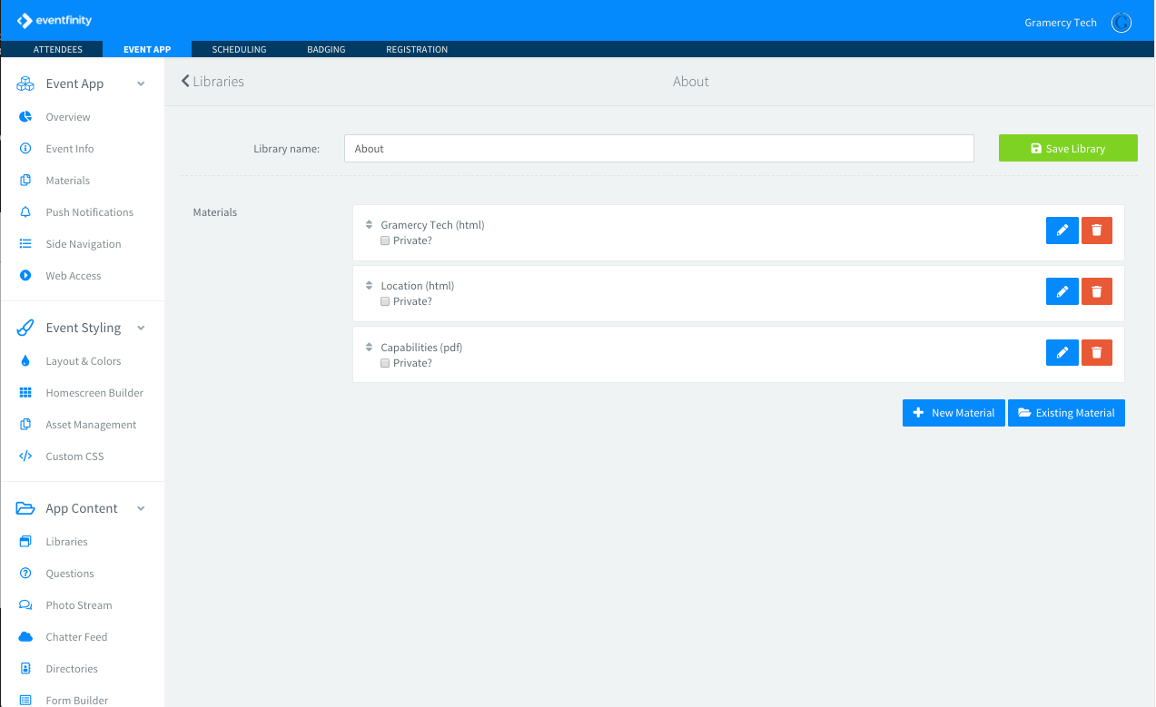Screen dimensions: 1156x707
Task: Delete the Capabilities (pdf) material
Action: pos(1097,352)
